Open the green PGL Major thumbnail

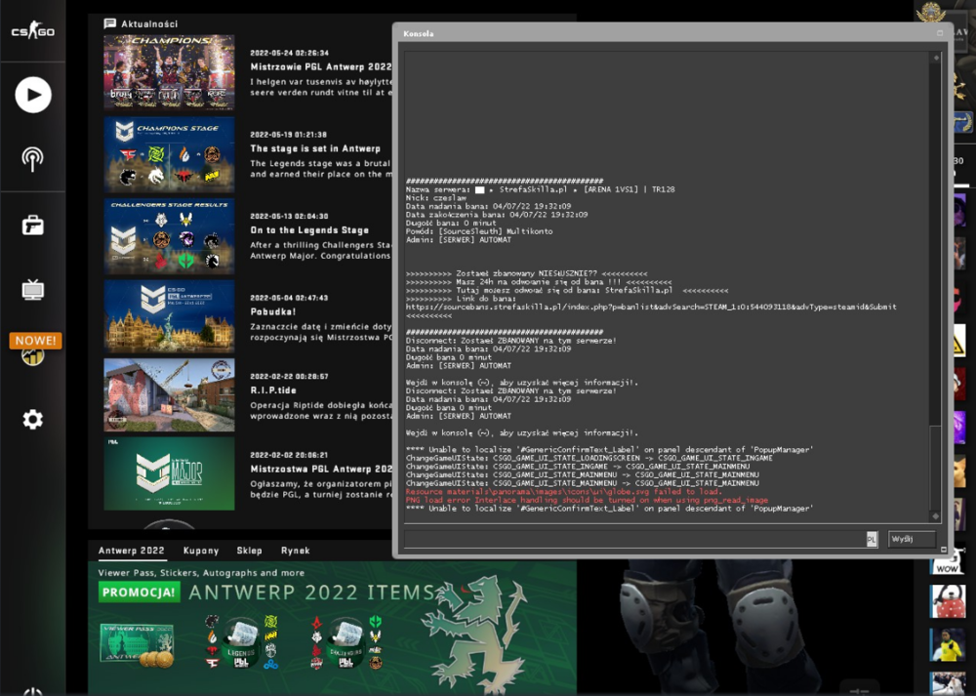tap(169, 473)
